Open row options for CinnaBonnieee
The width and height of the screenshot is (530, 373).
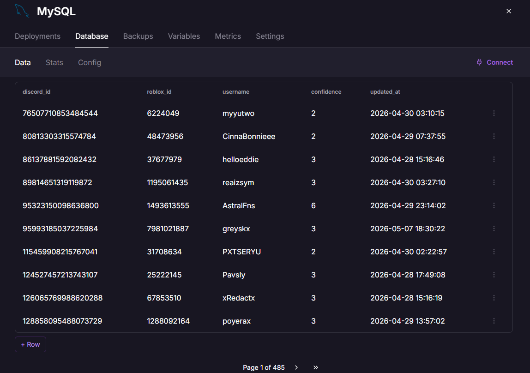pos(494,136)
